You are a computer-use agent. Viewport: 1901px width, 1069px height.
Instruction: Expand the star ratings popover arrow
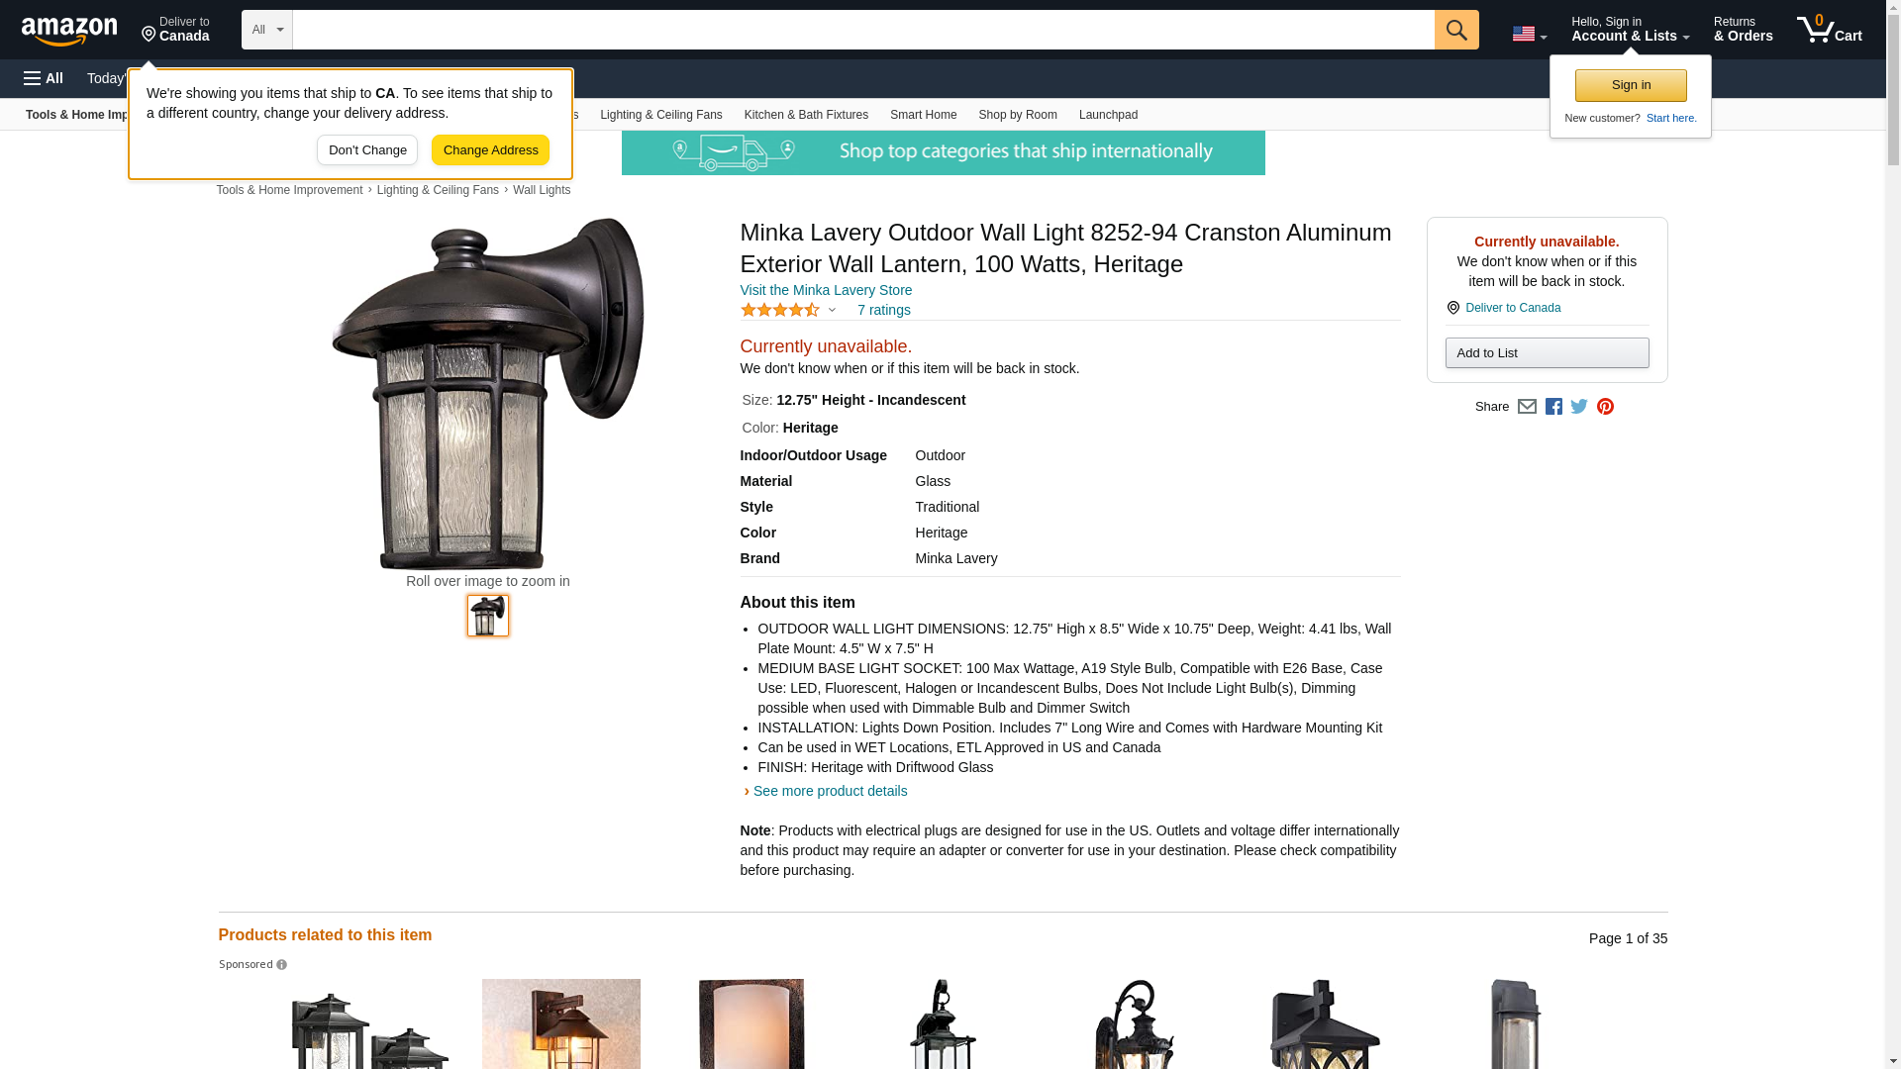click(832, 311)
